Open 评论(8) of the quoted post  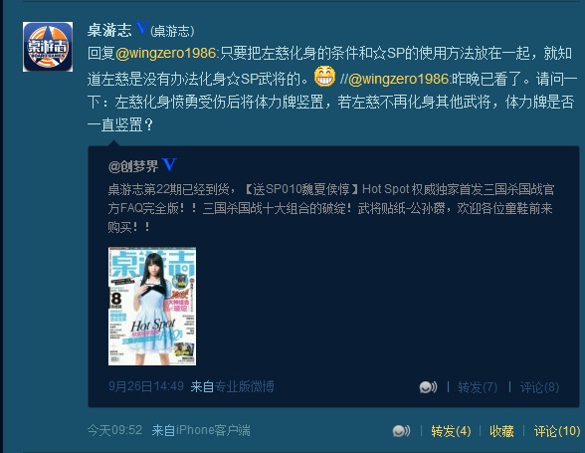(539, 387)
